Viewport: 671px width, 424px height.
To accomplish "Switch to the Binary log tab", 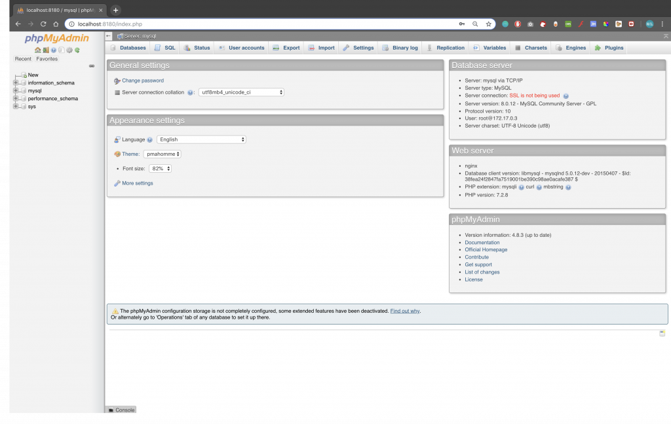I will click(x=400, y=48).
